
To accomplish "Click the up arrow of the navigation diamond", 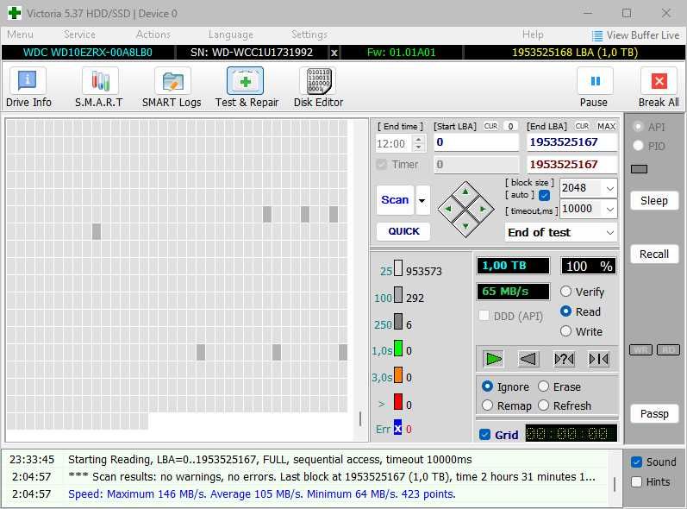I will point(465,192).
